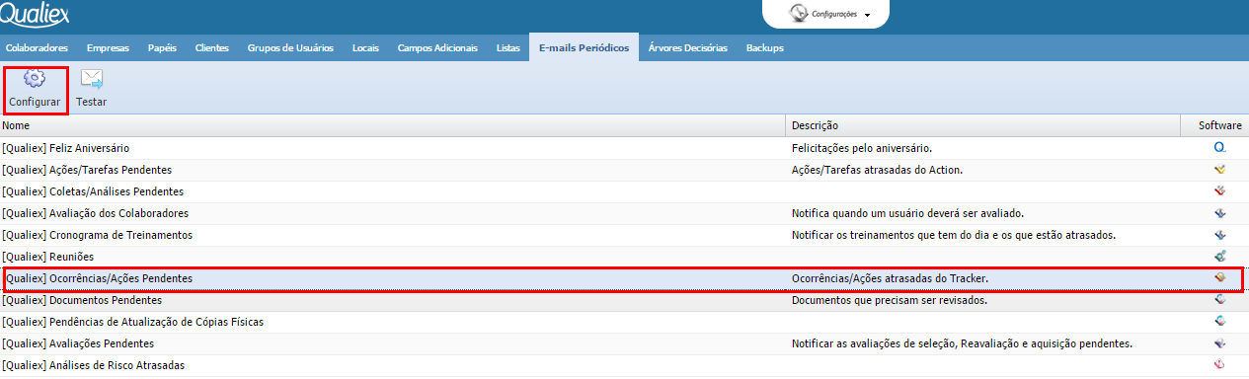Select row [Qualiex] Ações/Tarefas Pendentes
The image size is (1249, 379).
pos(624,170)
